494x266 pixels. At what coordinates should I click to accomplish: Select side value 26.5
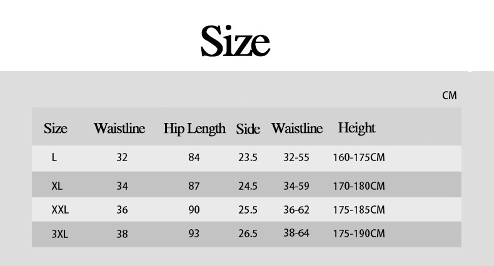(248, 234)
